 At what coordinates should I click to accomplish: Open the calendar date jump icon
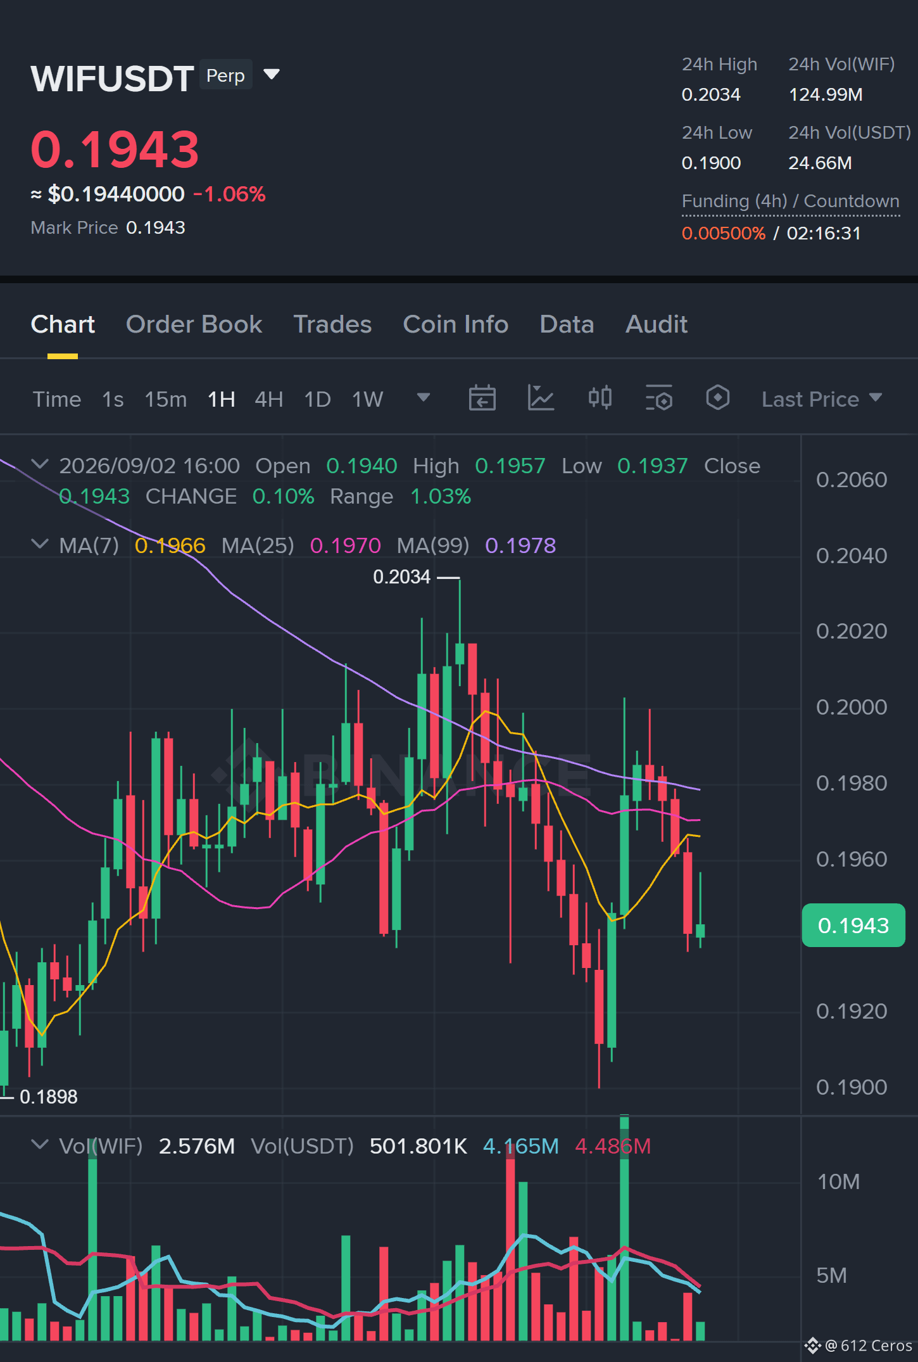pyautogui.click(x=482, y=398)
